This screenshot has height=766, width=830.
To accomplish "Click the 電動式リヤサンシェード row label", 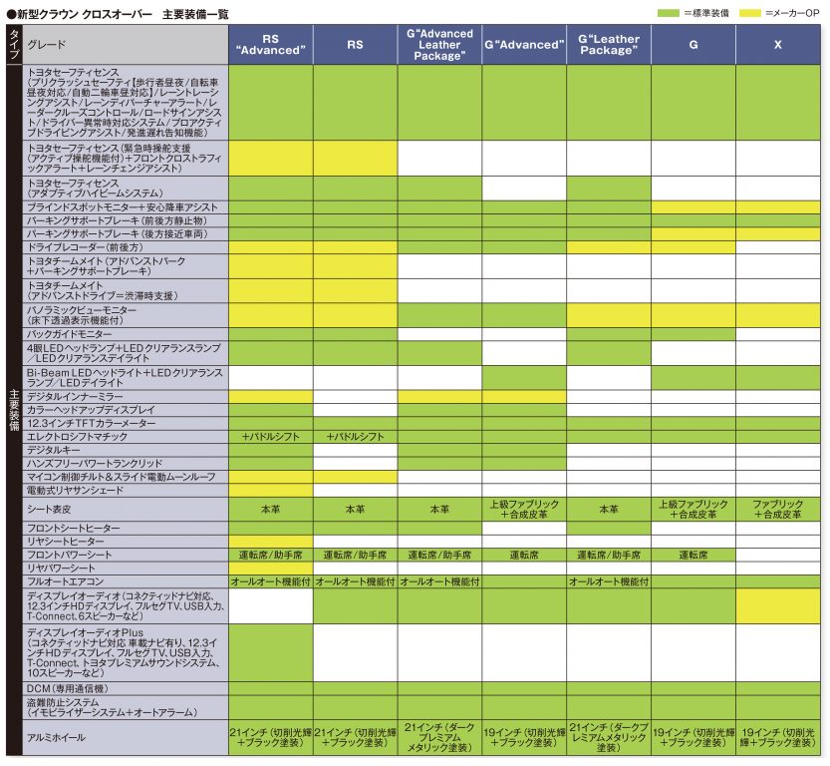I will click(x=125, y=490).
